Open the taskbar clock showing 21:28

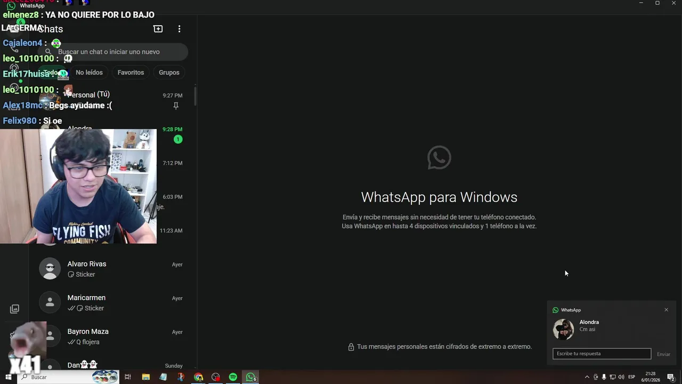pos(651,377)
